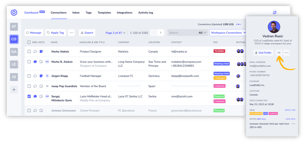Expand Workspace Connections dropdown
Screen dimensions: 303x144
point(228,33)
